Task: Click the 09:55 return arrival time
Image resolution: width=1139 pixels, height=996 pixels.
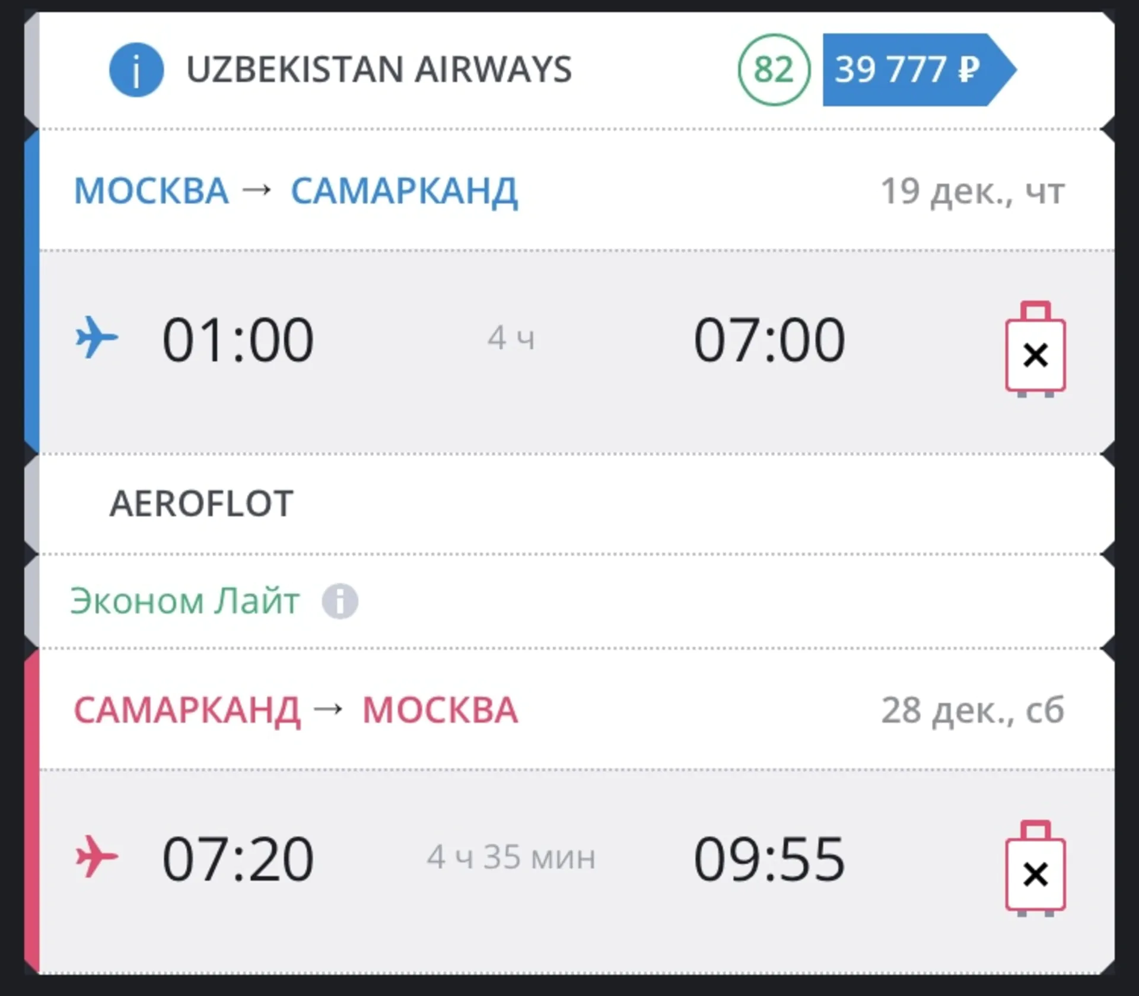Action: click(x=769, y=858)
